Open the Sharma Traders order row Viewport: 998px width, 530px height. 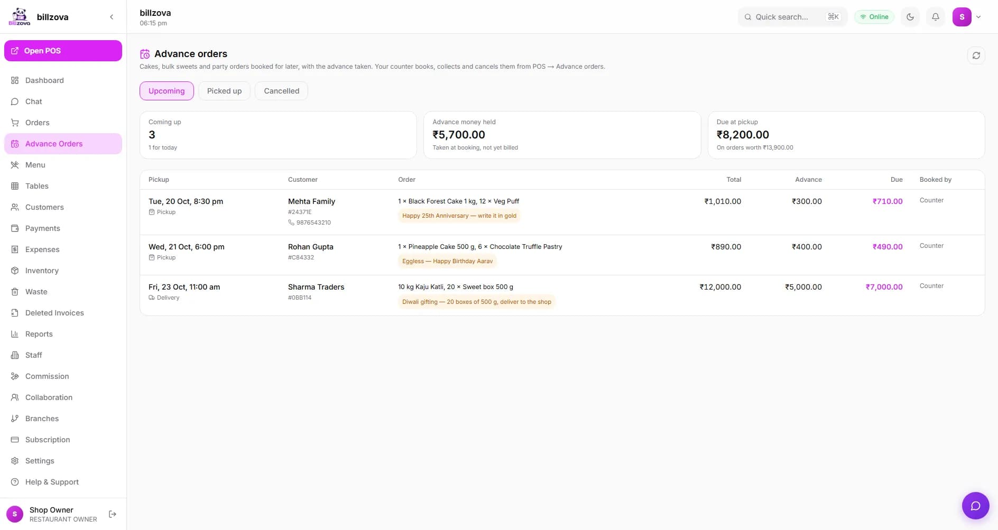click(x=562, y=295)
